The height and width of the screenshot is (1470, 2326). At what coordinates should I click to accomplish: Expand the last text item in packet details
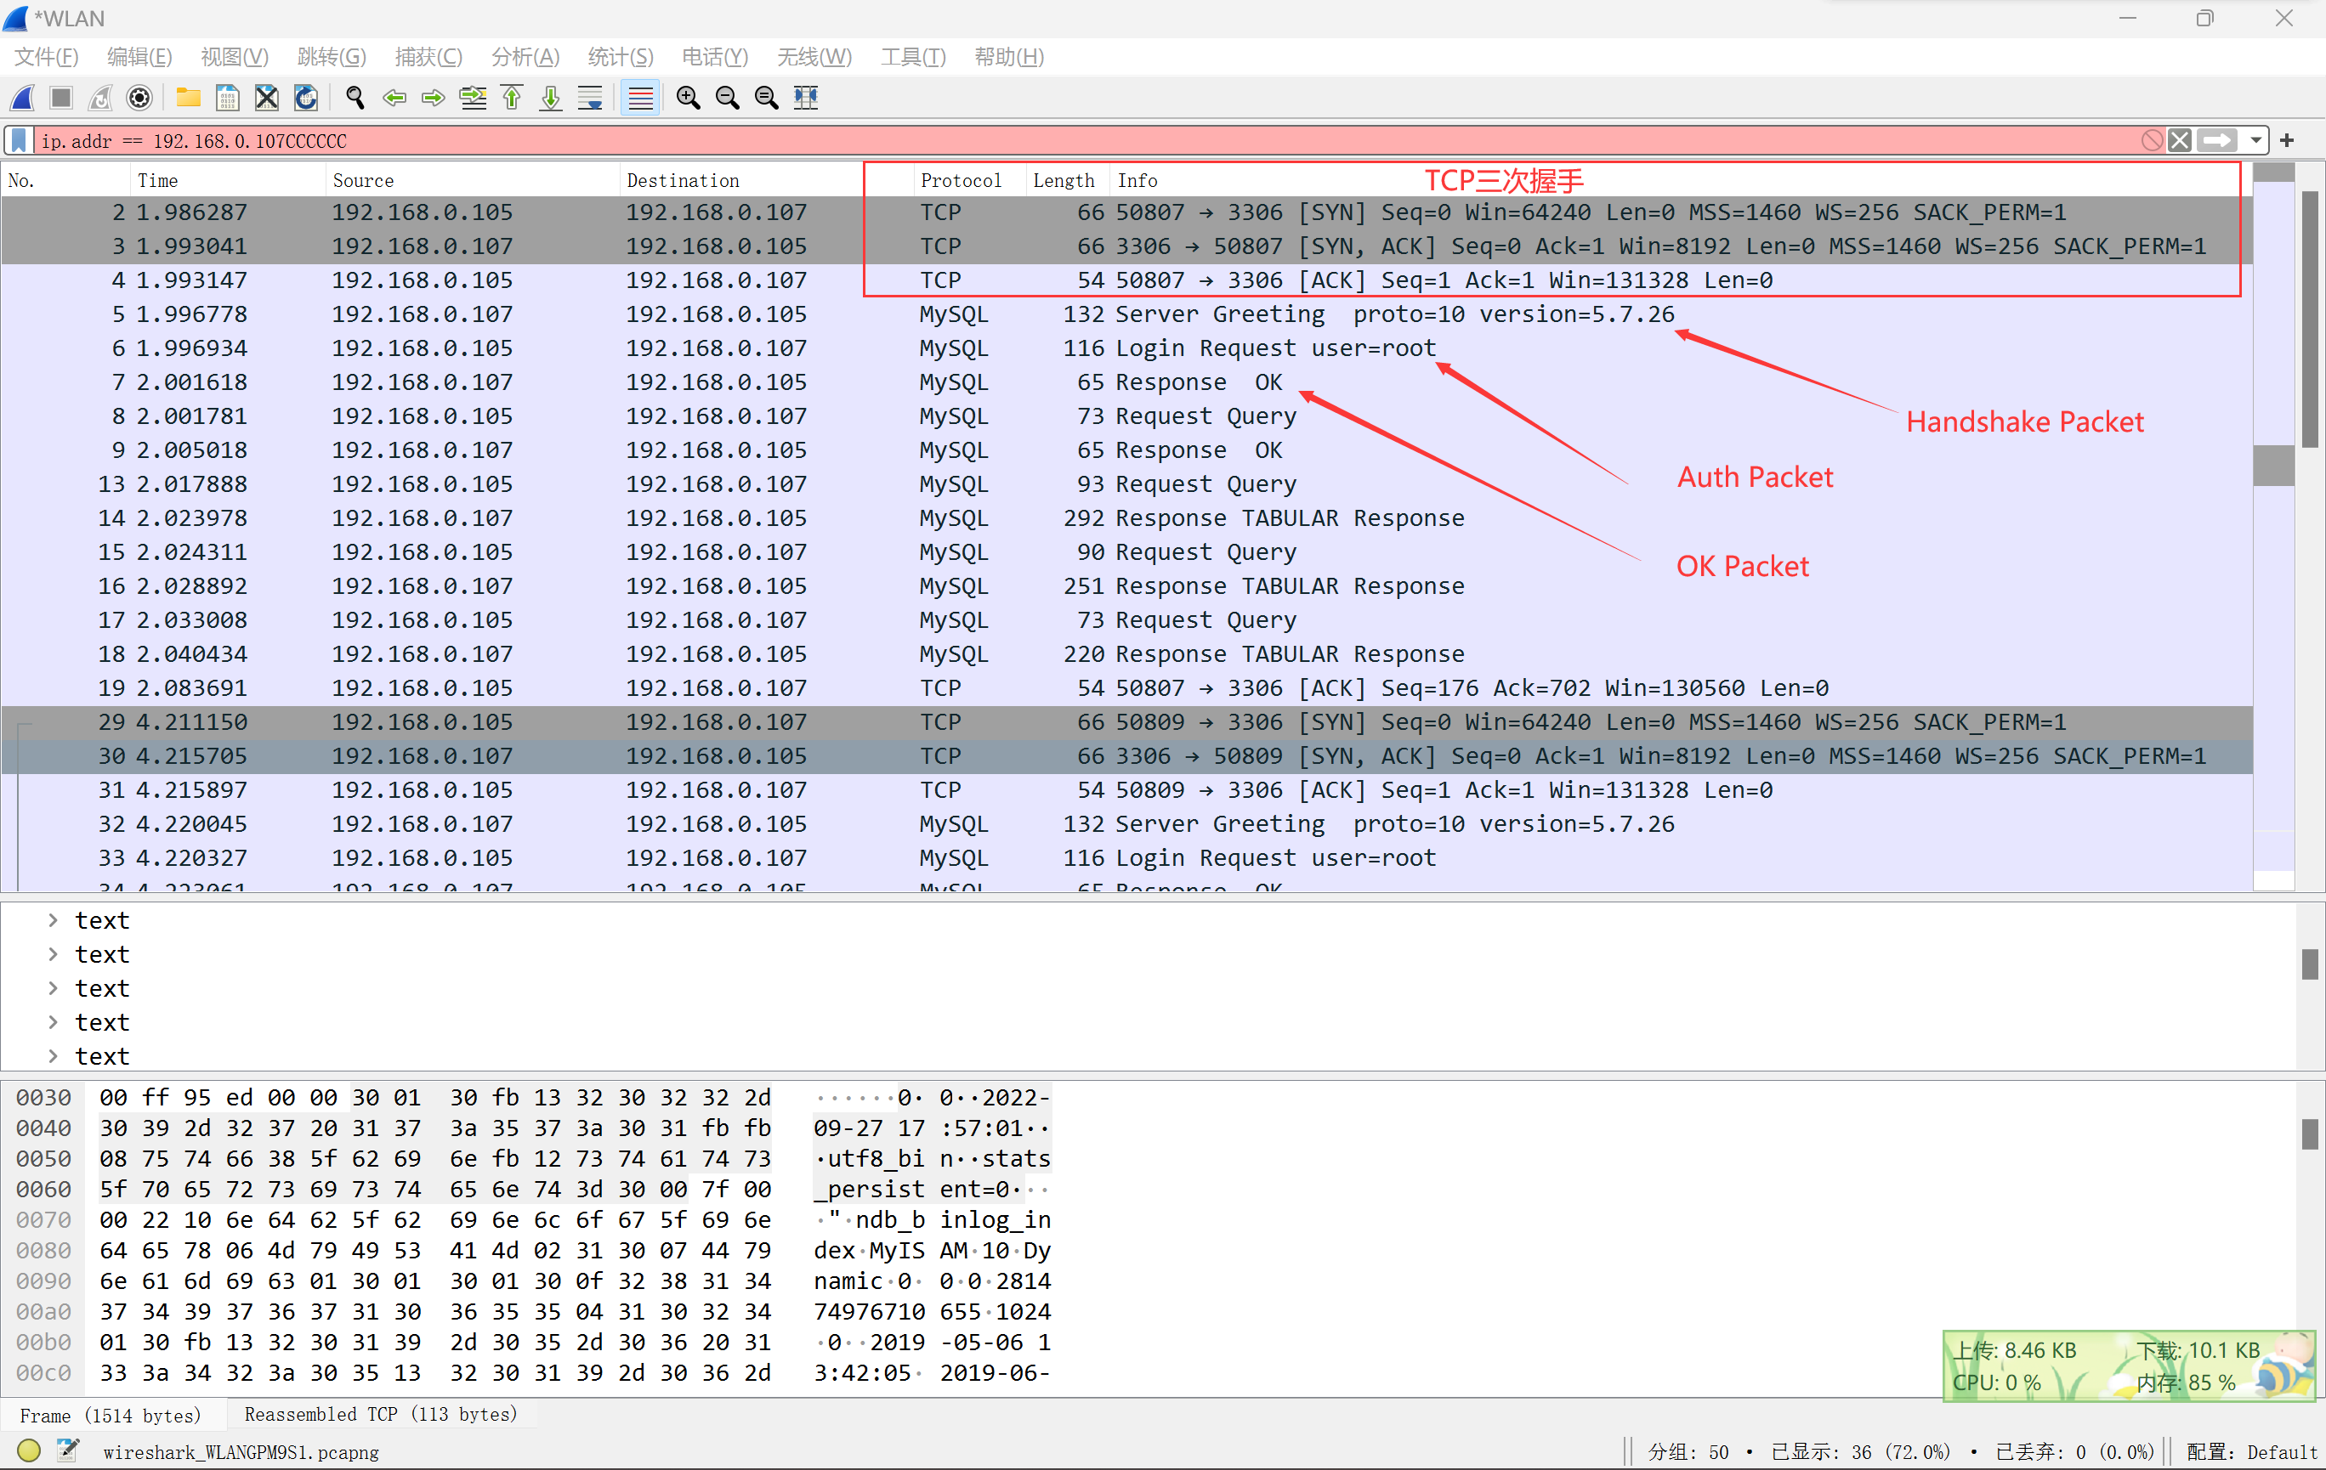[53, 1057]
